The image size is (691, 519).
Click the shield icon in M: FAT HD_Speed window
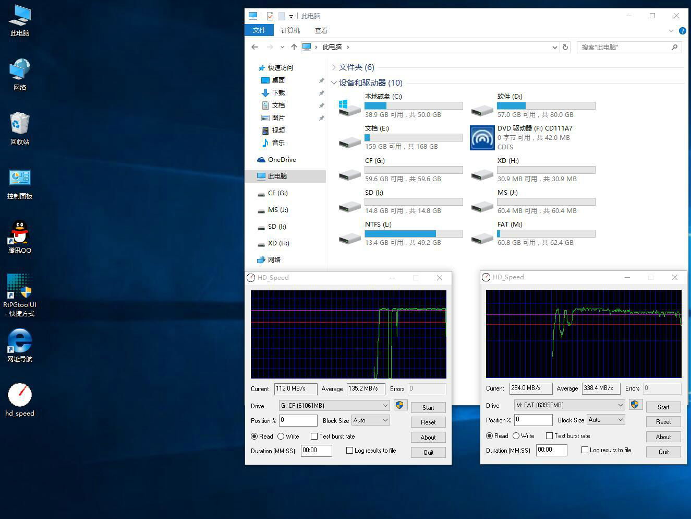[x=635, y=405]
